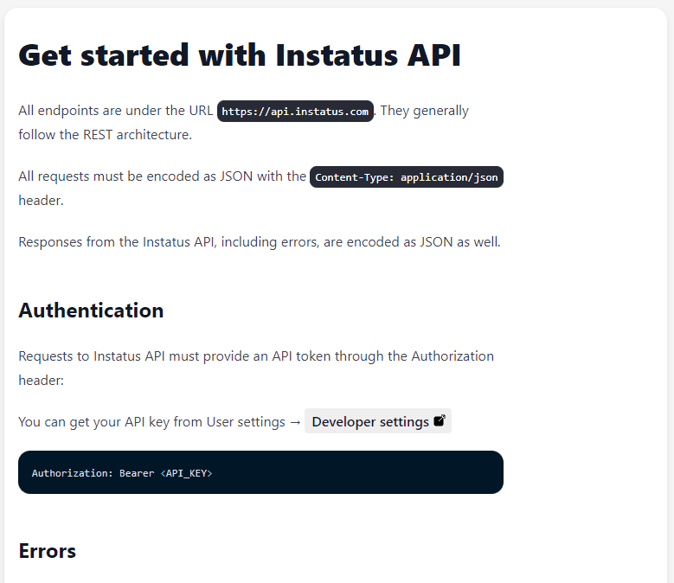Click the Authorization: Bearer code block

[260, 472]
